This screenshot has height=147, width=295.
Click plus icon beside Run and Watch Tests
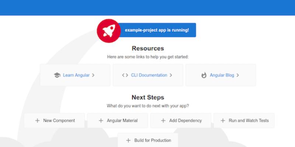click(x=222, y=121)
